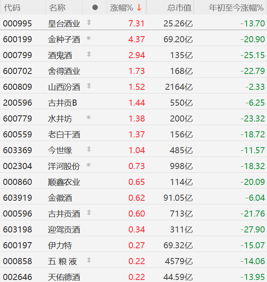Image resolution: width=267 pixels, height=282 pixels.
Task: Select stock name 迎驾贡酒
Action: (x=64, y=230)
